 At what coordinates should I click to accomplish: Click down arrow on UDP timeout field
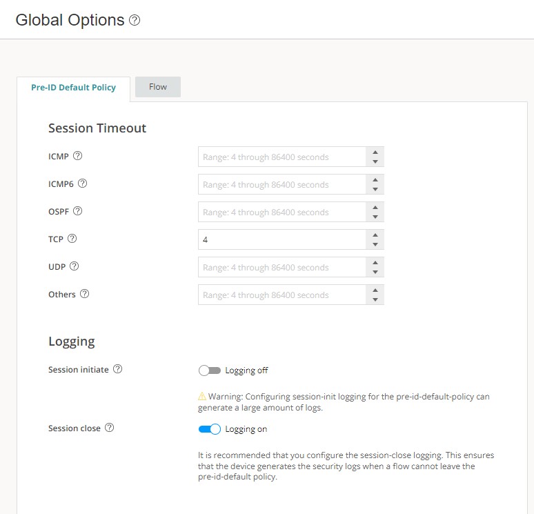coord(375,272)
